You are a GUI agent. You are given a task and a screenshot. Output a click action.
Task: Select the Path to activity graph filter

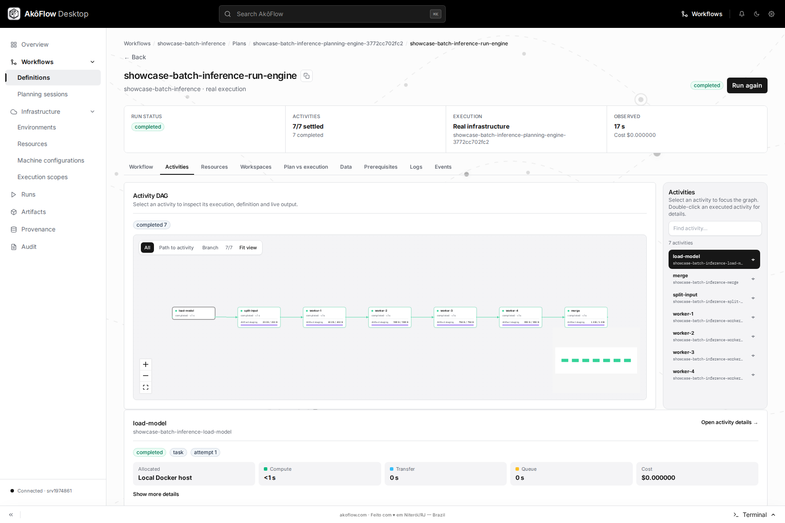(176, 248)
